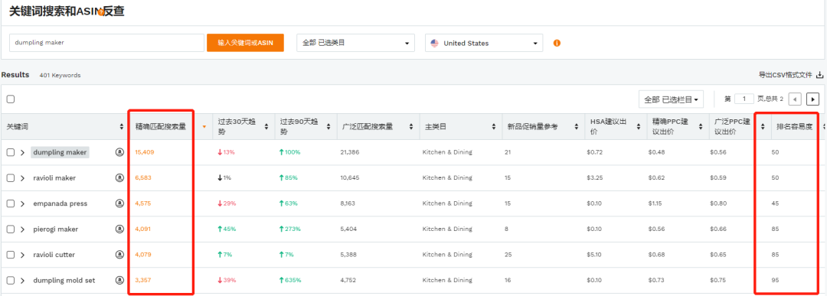
Task: Check the select-all checkbox above the table
Action: 11,99
